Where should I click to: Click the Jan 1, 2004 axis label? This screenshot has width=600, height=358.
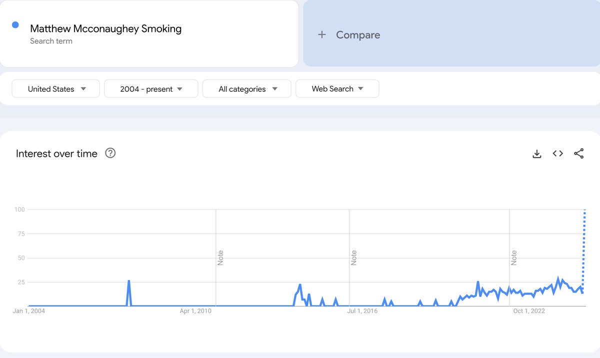pyautogui.click(x=29, y=311)
